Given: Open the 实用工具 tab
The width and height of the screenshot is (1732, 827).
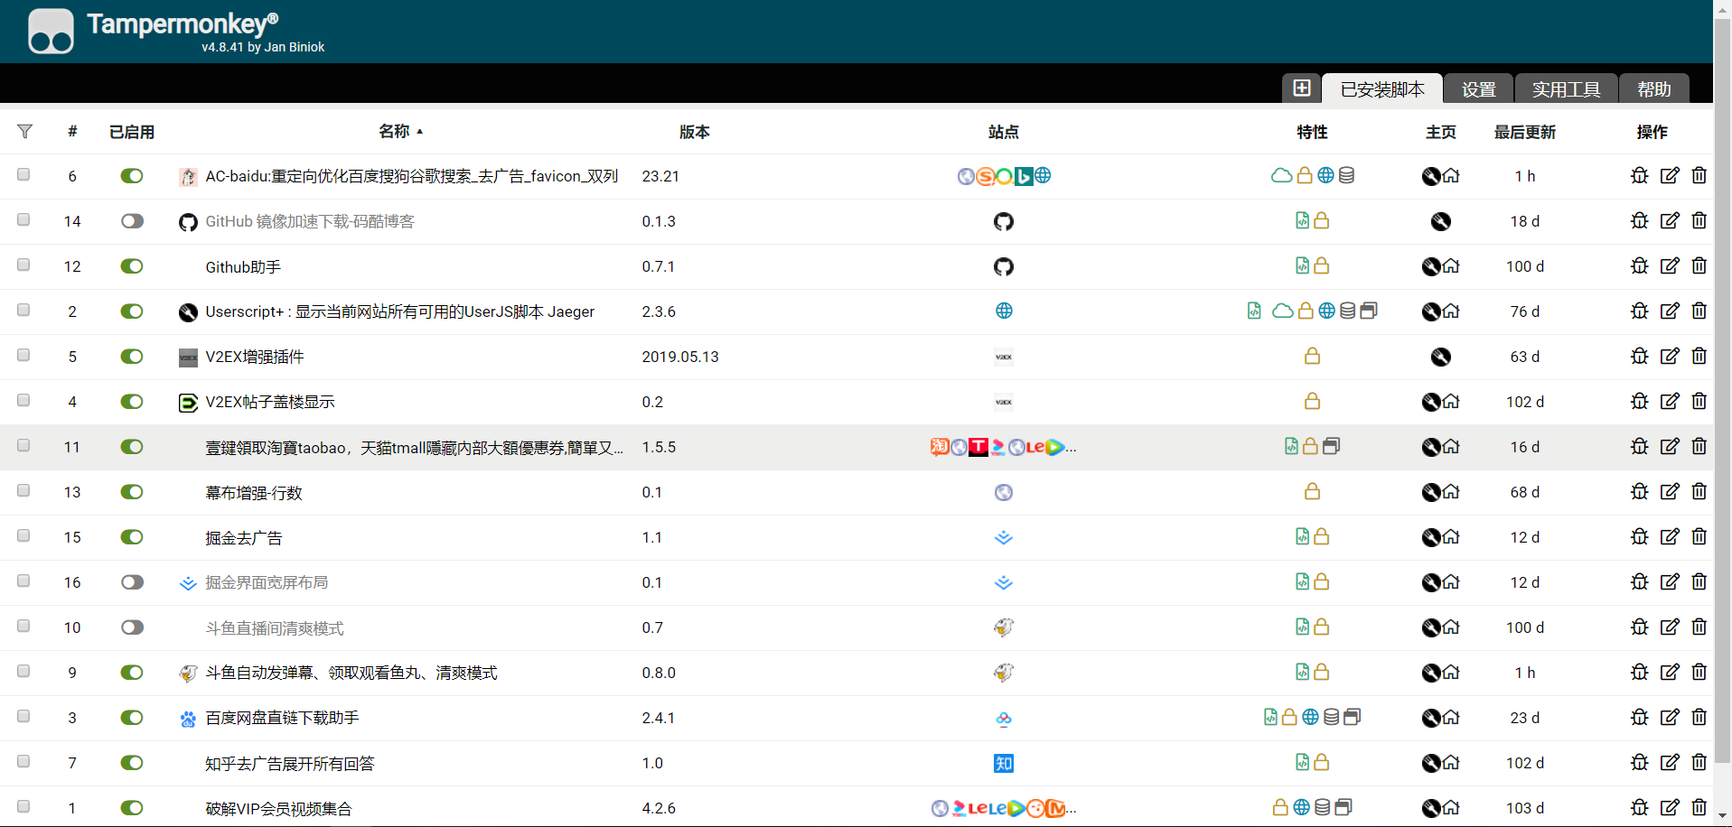Looking at the screenshot, I should pyautogui.click(x=1566, y=89).
